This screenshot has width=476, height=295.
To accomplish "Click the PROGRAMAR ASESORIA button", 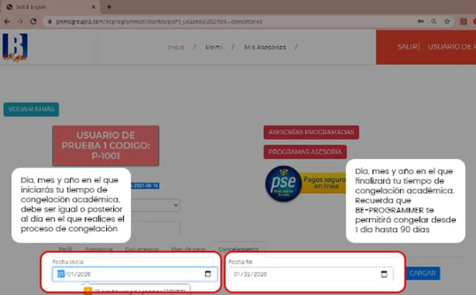I will click(304, 152).
